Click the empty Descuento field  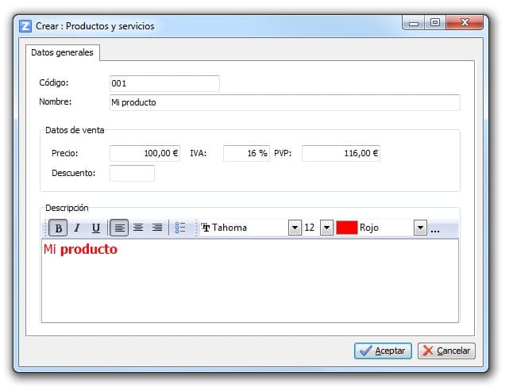(132, 173)
